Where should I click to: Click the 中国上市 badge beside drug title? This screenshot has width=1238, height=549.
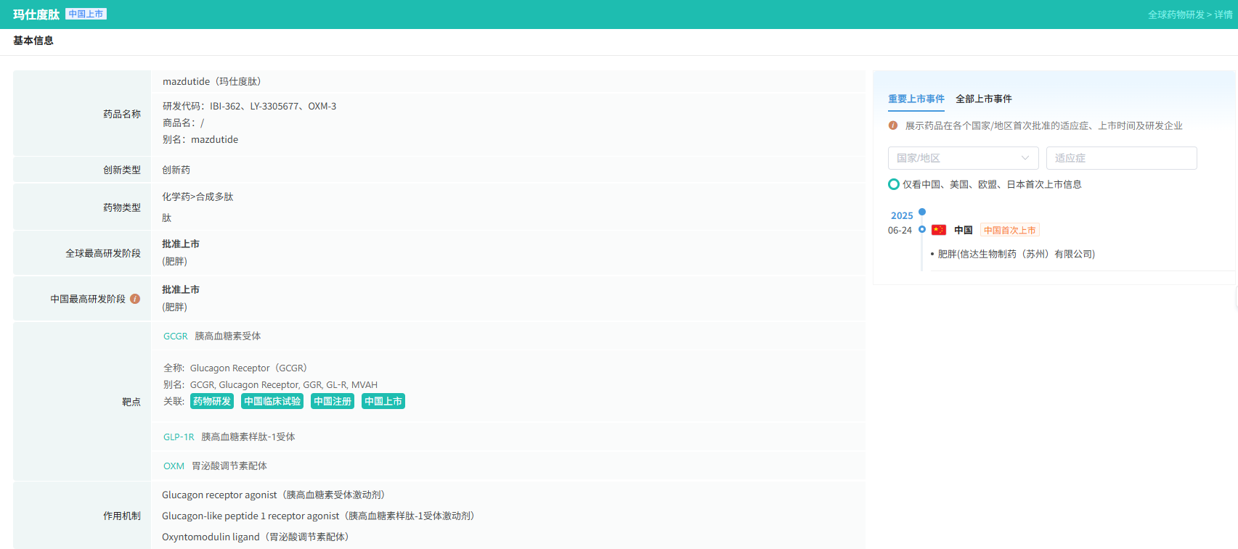click(x=86, y=14)
